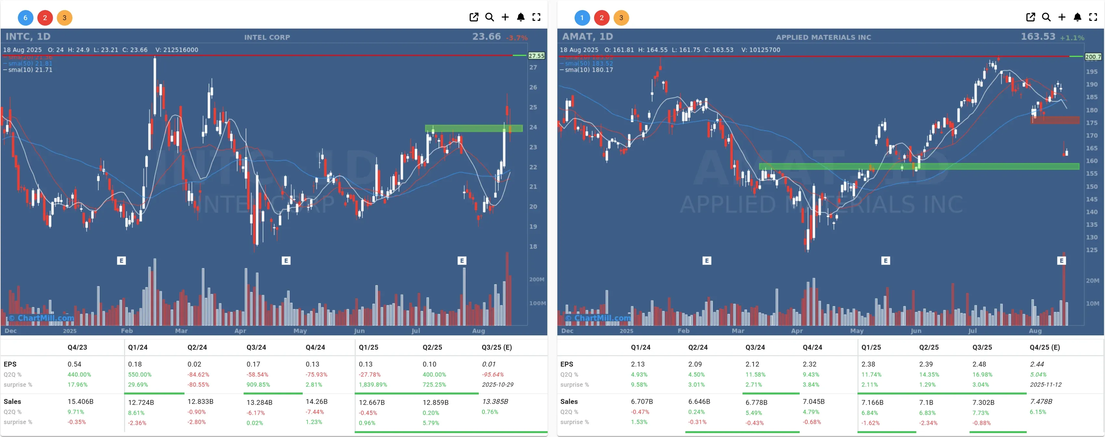
Task: Click the AMAT, 1D ticker title
Action: click(x=588, y=36)
